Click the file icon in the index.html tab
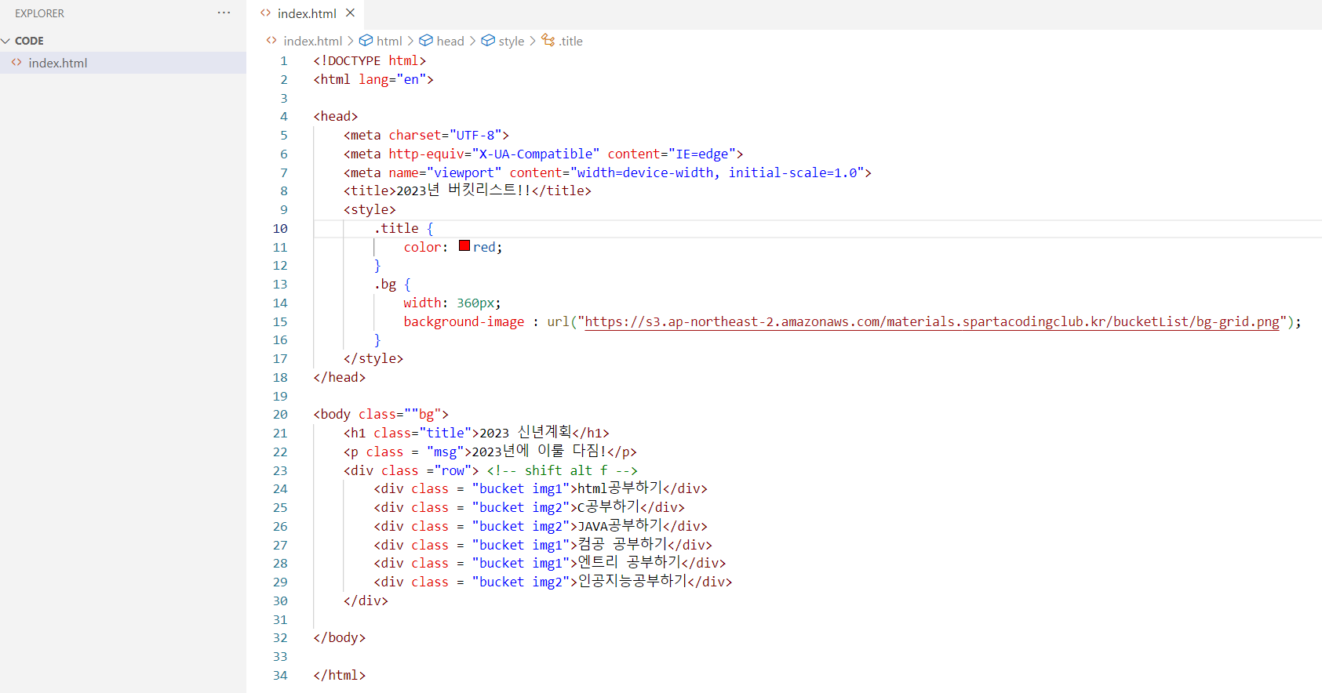The height and width of the screenshot is (693, 1322). pyautogui.click(x=266, y=13)
